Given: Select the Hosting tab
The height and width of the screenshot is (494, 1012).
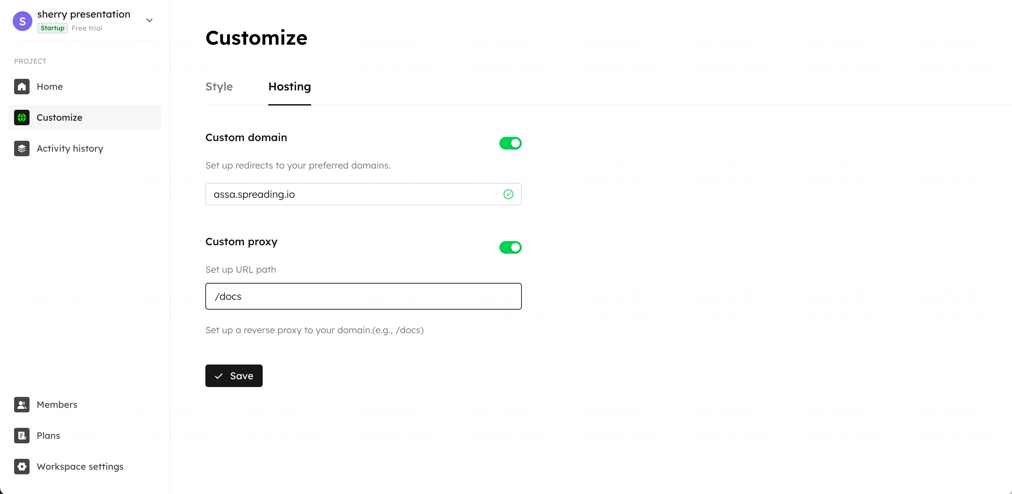Looking at the screenshot, I should 289,87.
